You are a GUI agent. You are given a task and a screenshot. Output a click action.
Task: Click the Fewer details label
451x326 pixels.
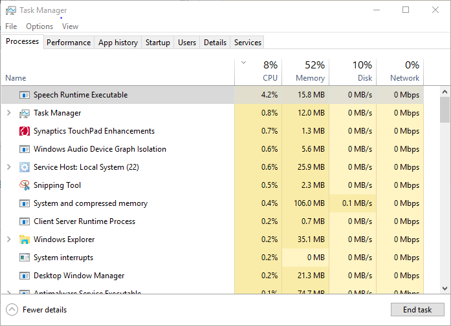[x=45, y=310]
